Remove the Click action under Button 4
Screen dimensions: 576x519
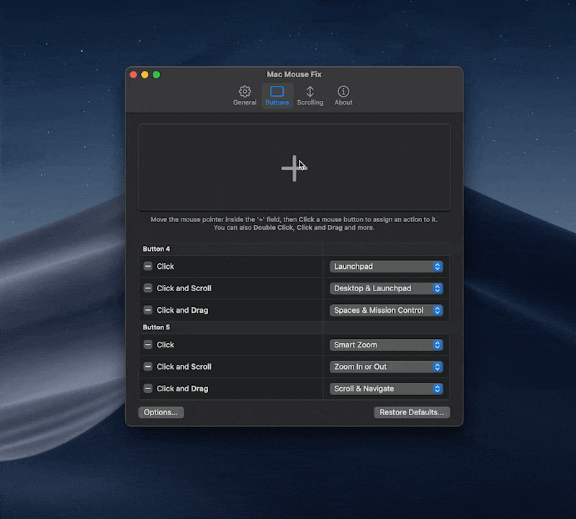click(x=150, y=266)
